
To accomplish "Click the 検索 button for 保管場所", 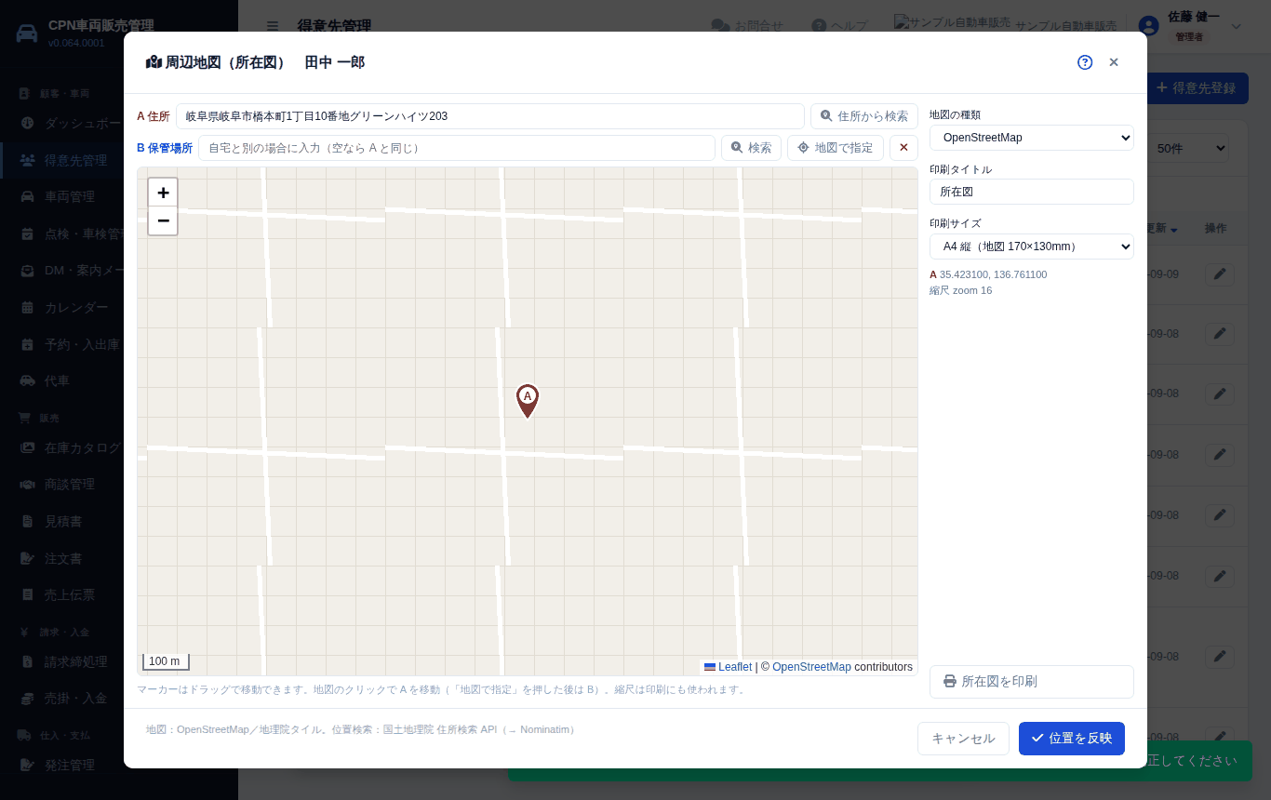I will click(751, 148).
